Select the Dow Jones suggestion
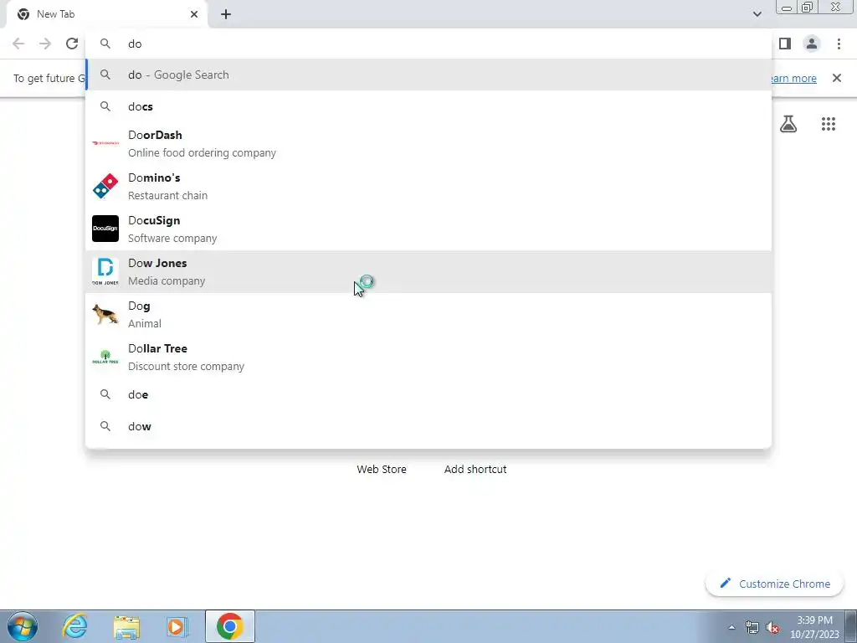 pyautogui.click(x=428, y=272)
